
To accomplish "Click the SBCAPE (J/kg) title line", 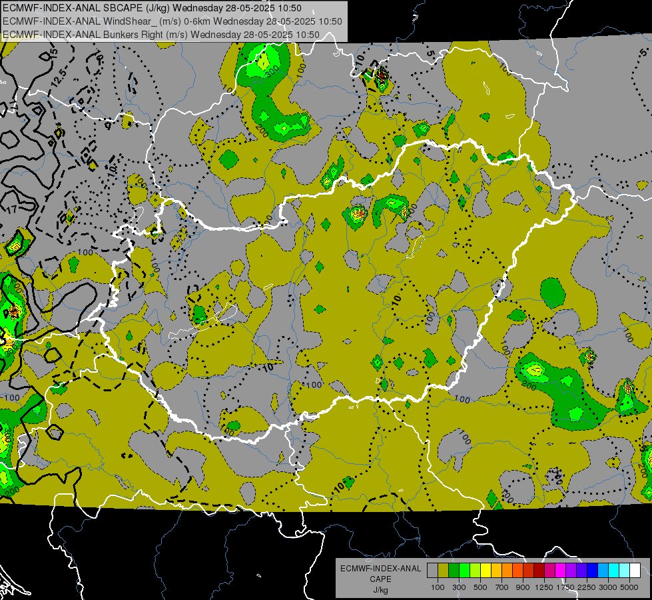I will [153, 8].
